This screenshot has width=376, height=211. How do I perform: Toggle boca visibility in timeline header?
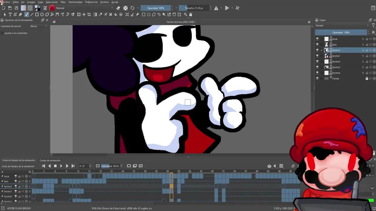(16, 176)
